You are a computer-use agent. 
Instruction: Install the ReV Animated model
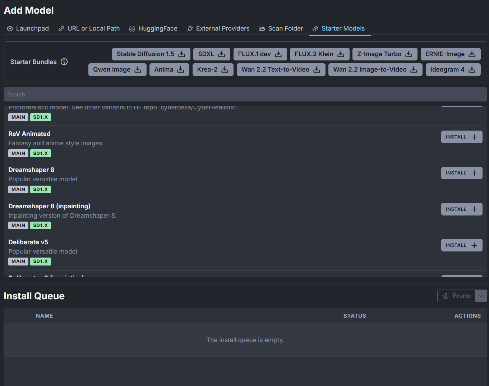pos(462,137)
